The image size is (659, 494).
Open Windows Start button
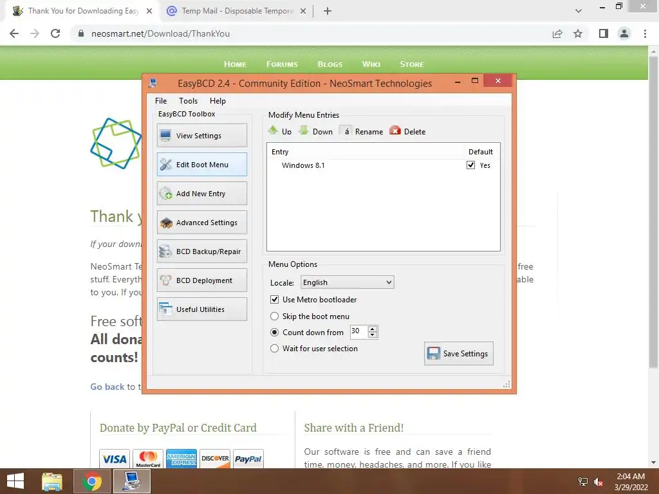coord(15,481)
